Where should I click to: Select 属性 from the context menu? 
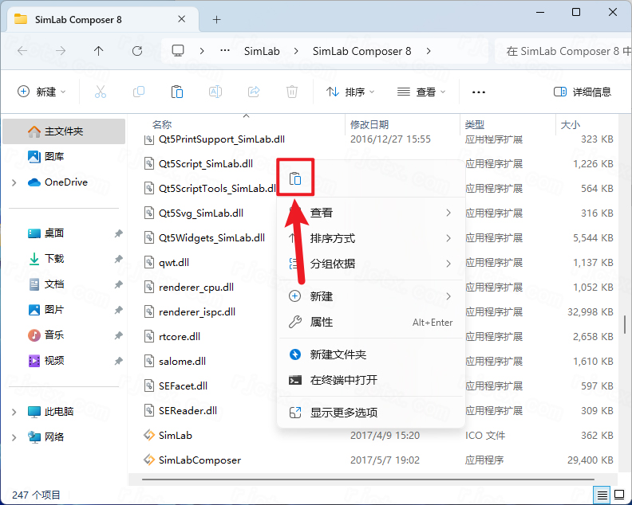371,322
